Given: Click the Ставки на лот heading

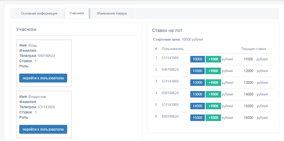Looking at the screenshot, I should 167,30.
